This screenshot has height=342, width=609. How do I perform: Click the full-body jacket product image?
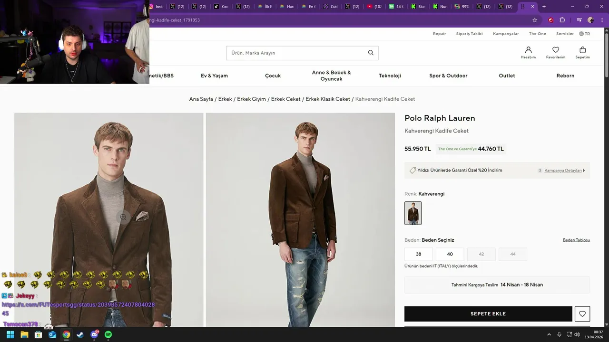300,220
